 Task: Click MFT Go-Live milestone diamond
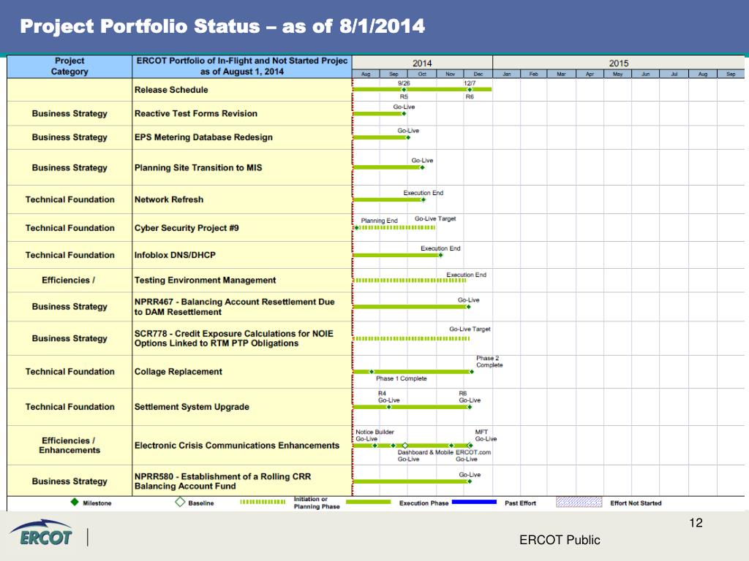(x=470, y=446)
